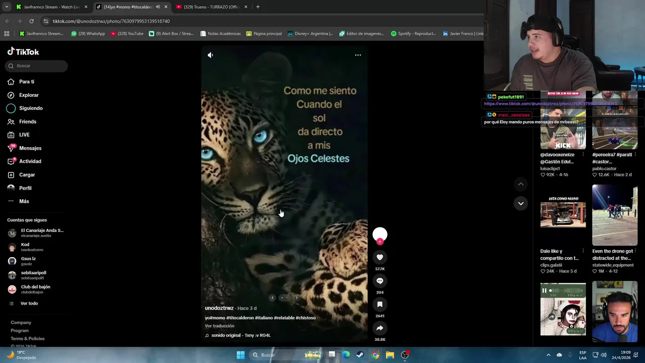Click Ver traducción
Viewport: 645px width, 363px height.
click(219, 326)
